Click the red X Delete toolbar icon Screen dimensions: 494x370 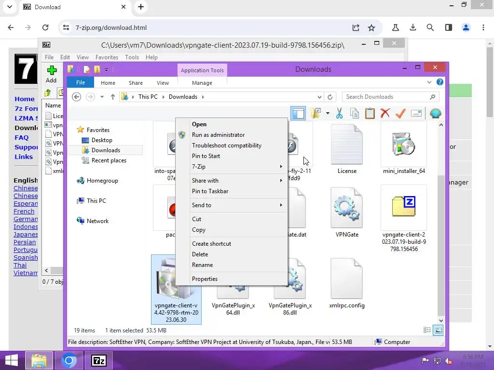(385, 113)
